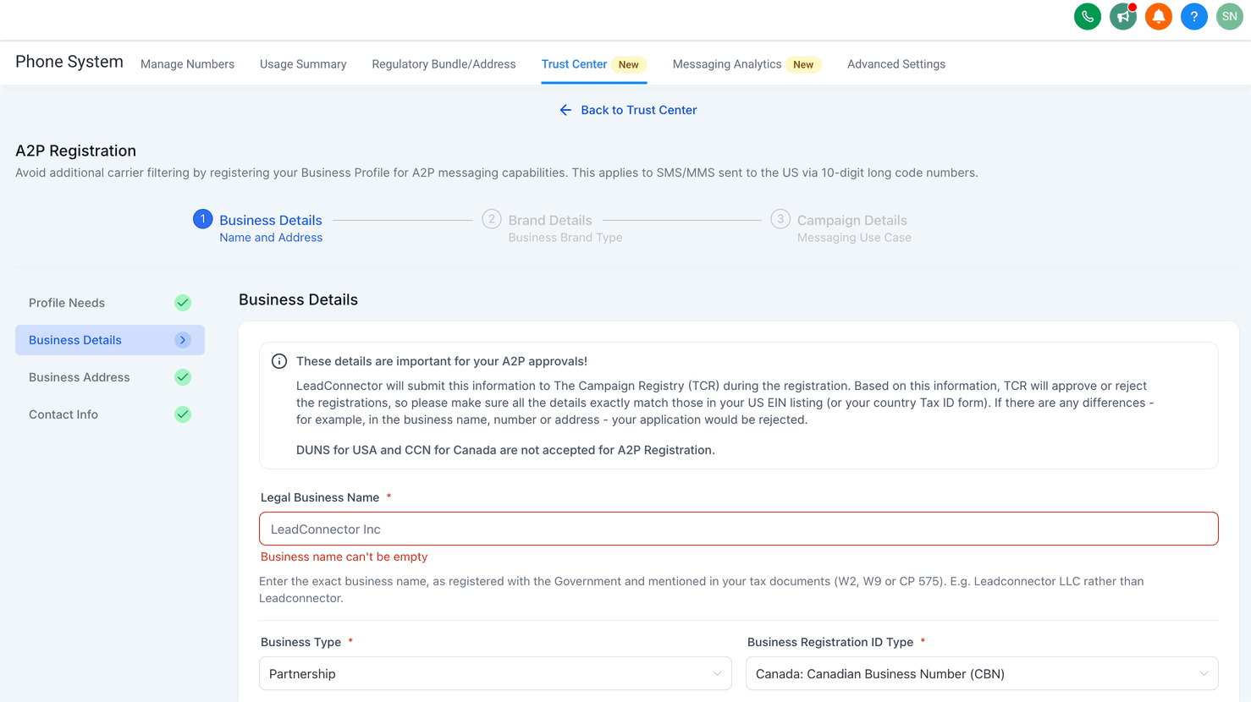Open the megaphone announcements icon
The height and width of the screenshot is (702, 1251).
pyautogui.click(x=1123, y=17)
